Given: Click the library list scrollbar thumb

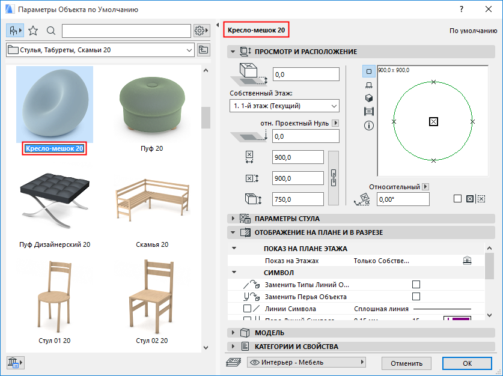Looking at the screenshot, I should point(206,118).
